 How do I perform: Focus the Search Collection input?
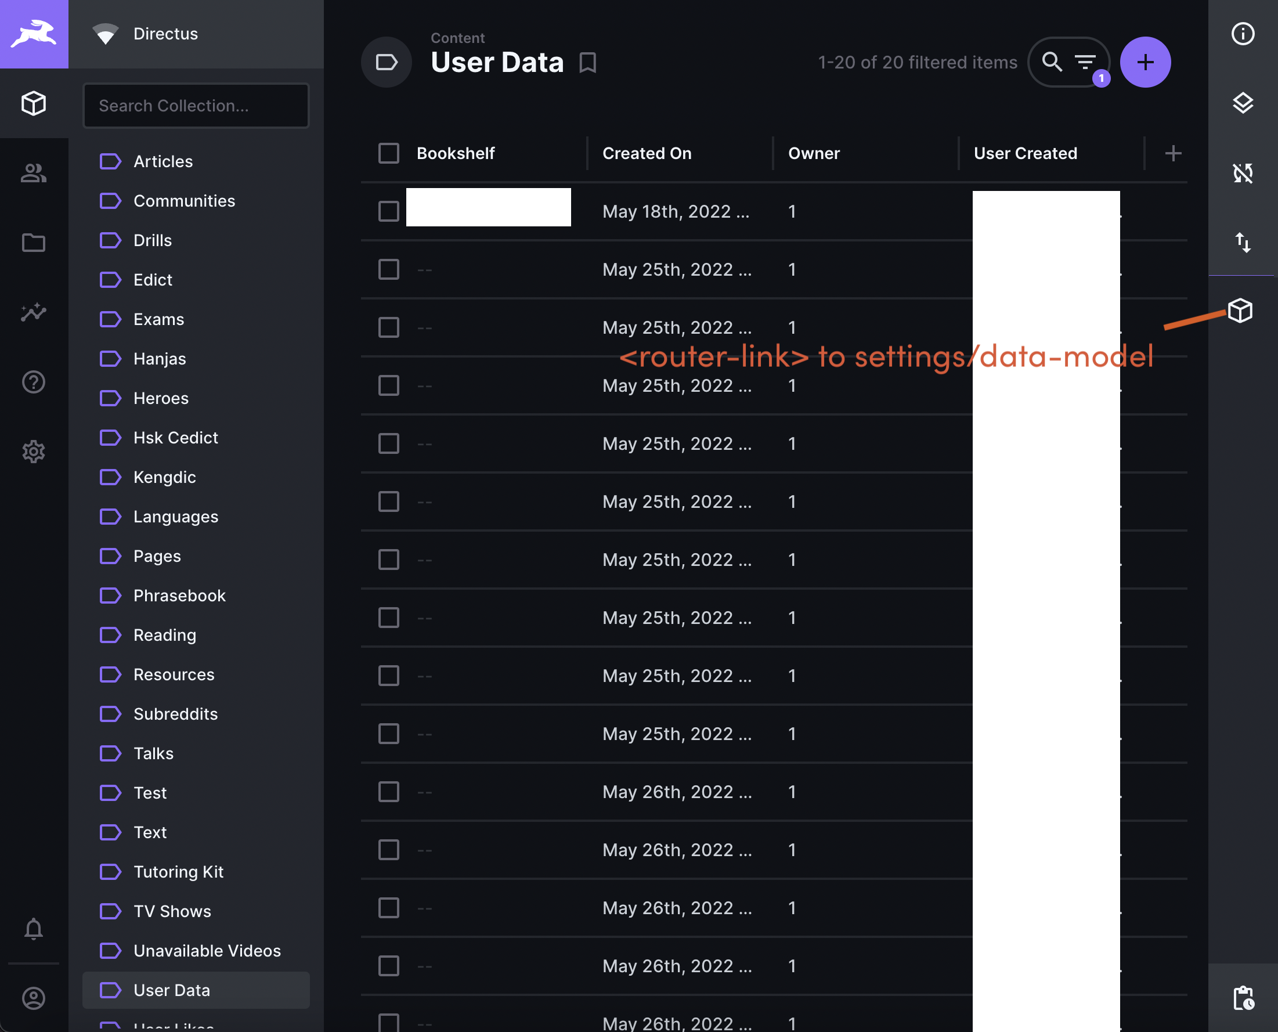196,105
